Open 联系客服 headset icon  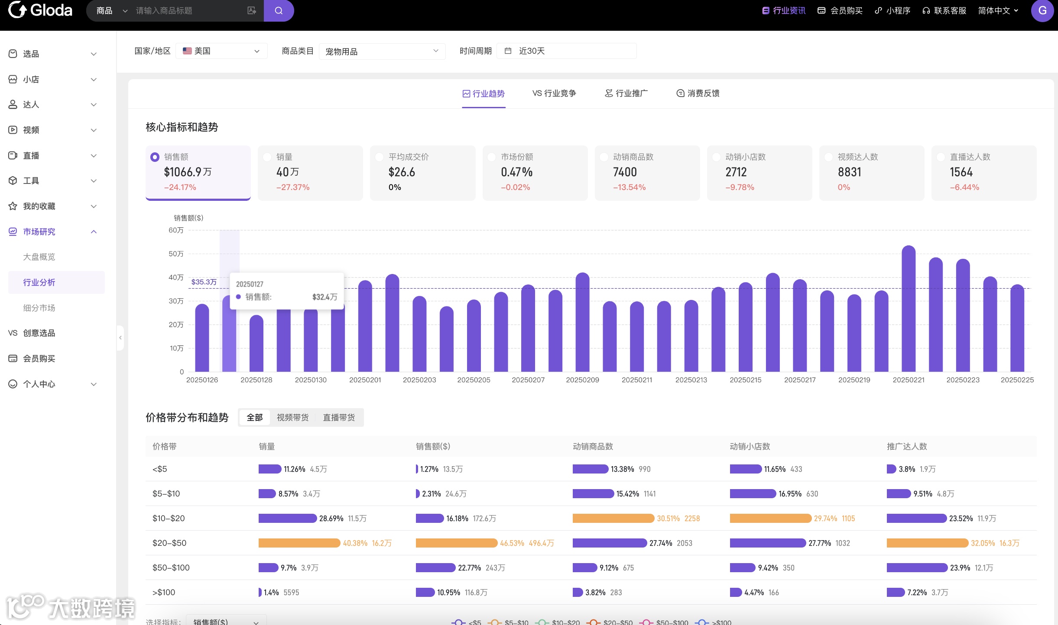point(926,10)
